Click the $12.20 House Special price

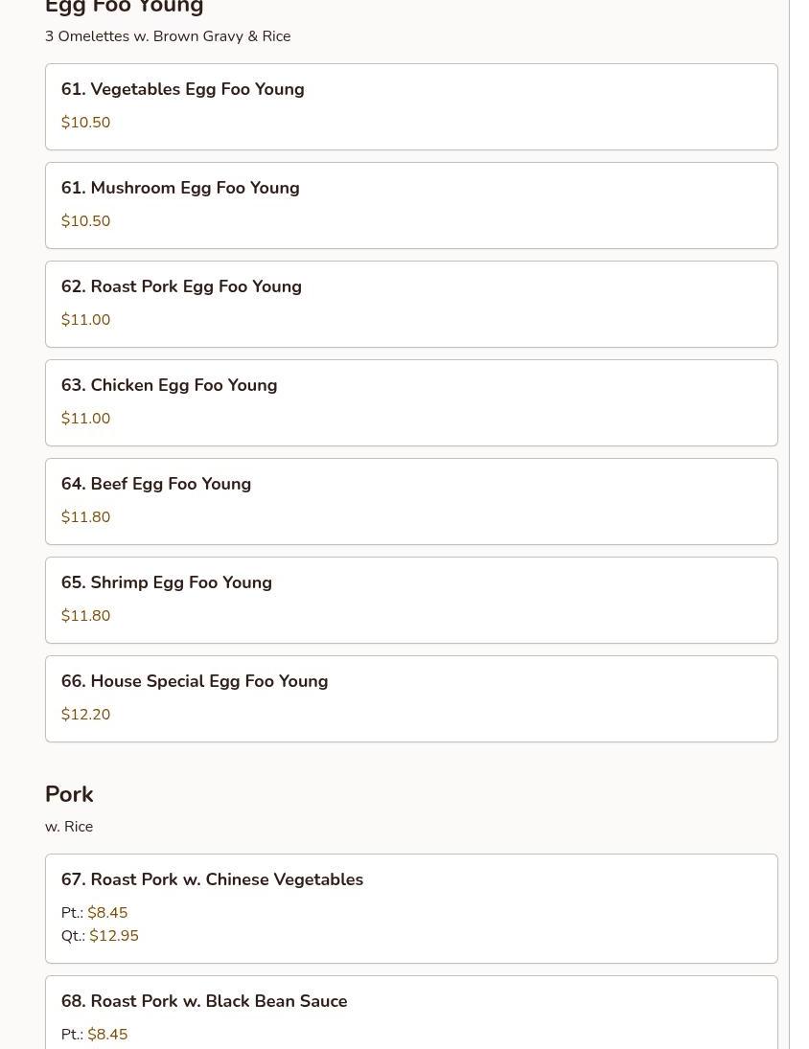[86, 715]
